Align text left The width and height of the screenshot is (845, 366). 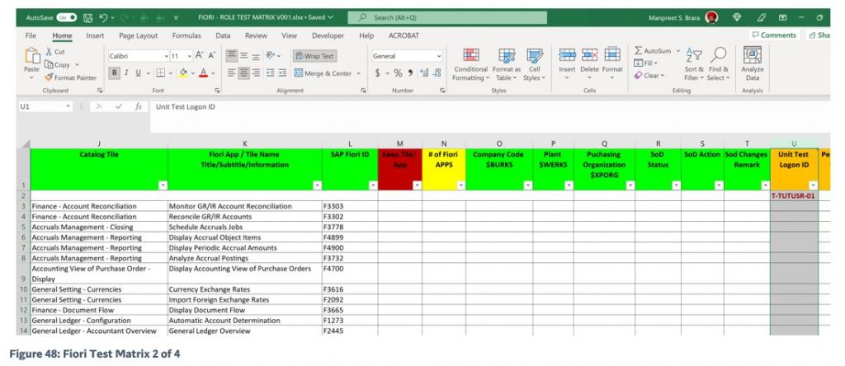coord(232,73)
